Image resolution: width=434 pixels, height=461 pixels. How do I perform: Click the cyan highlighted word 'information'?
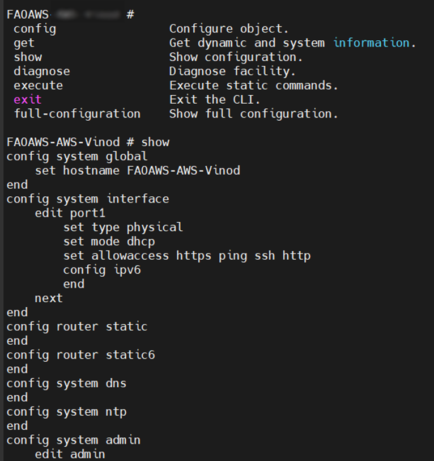point(371,43)
